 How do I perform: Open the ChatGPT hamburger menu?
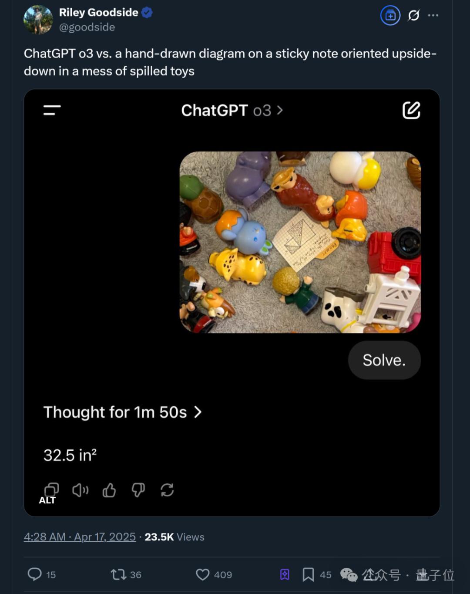[52, 110]
